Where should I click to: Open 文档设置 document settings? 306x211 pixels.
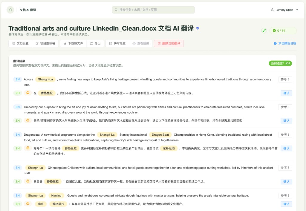point(20,43)
